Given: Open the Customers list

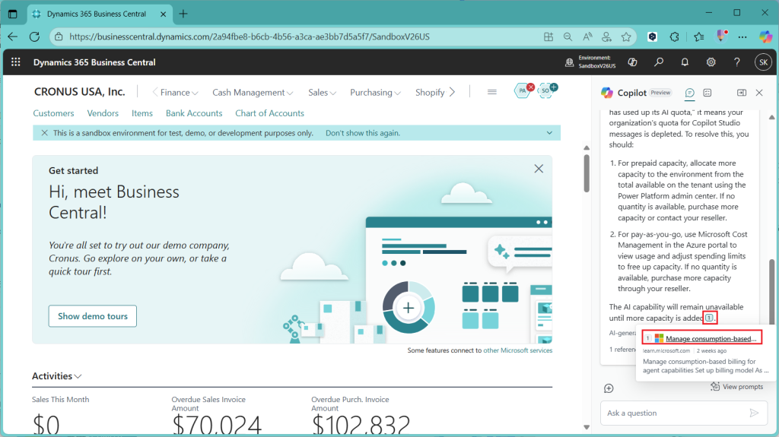Looking at the screenshot, I should [53, 113].
